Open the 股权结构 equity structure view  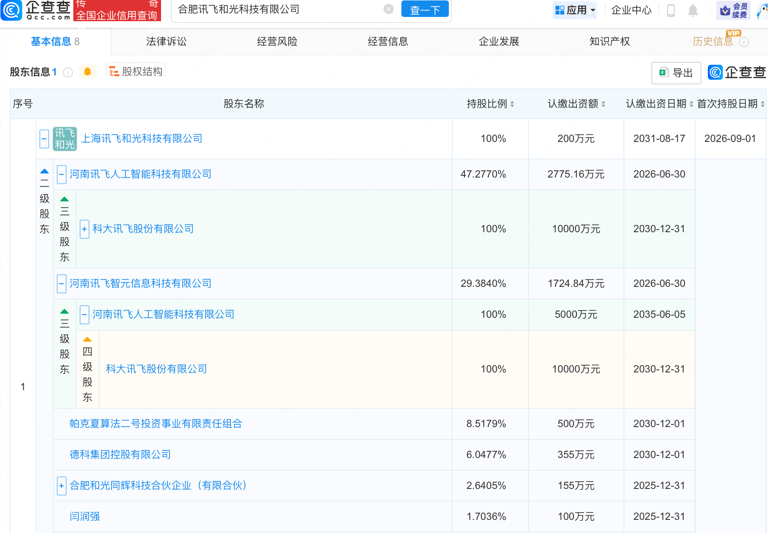coord(136,71)
